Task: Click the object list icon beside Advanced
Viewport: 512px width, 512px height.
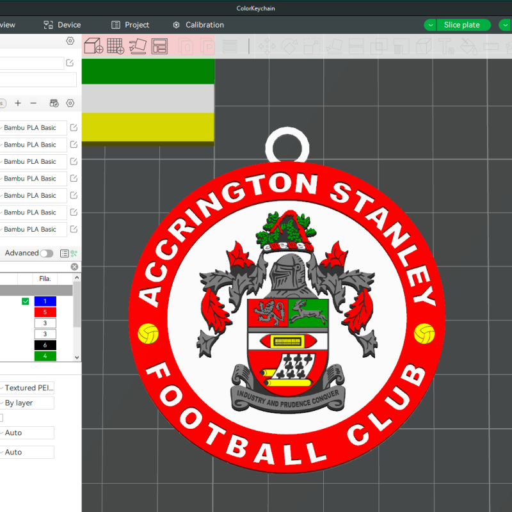Action: coord(65,253)
